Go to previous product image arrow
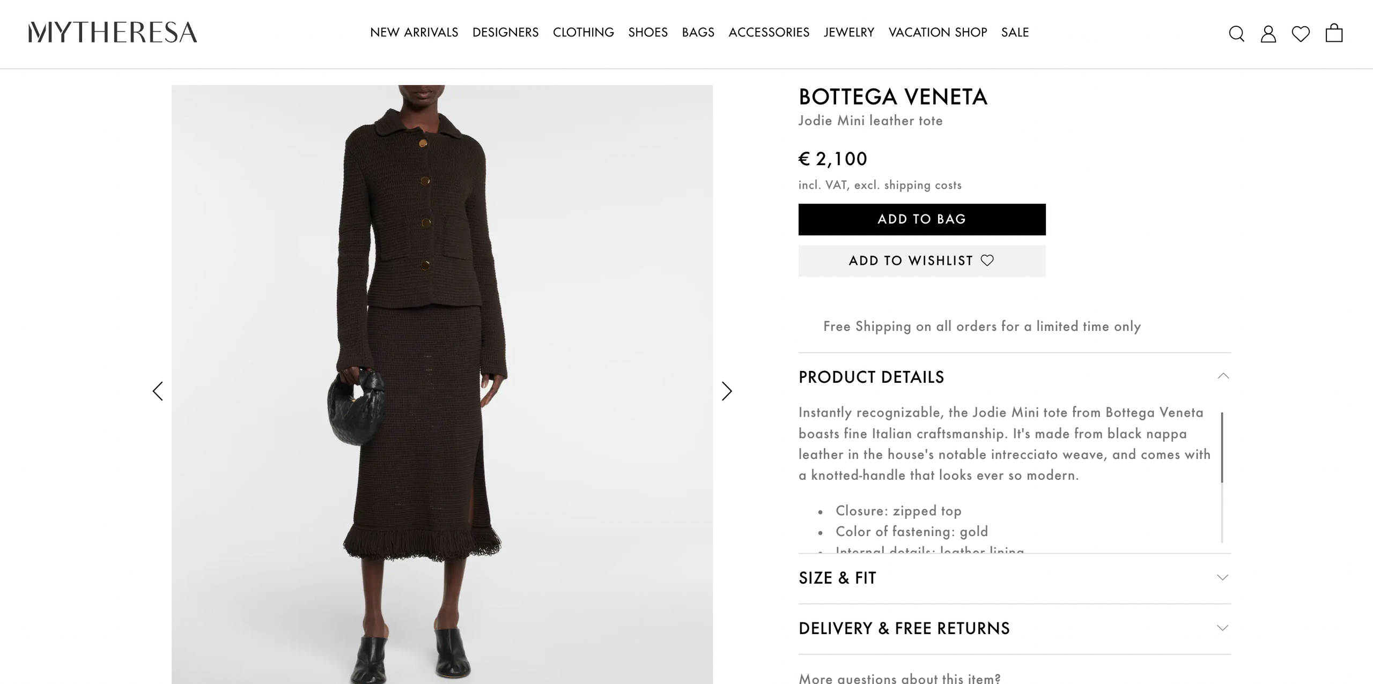Image resolution: width=1373 pixels, height=684 pixels. click(x=158, y=391)
